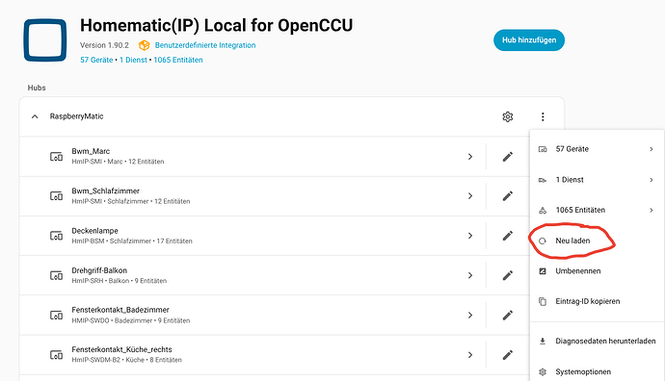Click the Fensterkontakt_Küche_rechts device name
This screenshot has height=381, width=665.
[121, 349]
